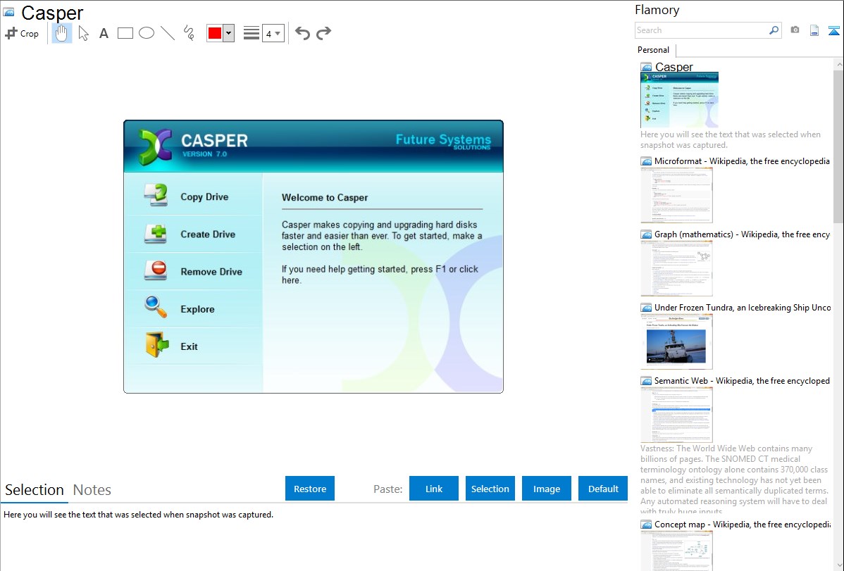The height and width of the screenshot is (571, 844).
Task: Click the Graph (mathematics) - Wikipedia title
Action: tap(742, 234)
